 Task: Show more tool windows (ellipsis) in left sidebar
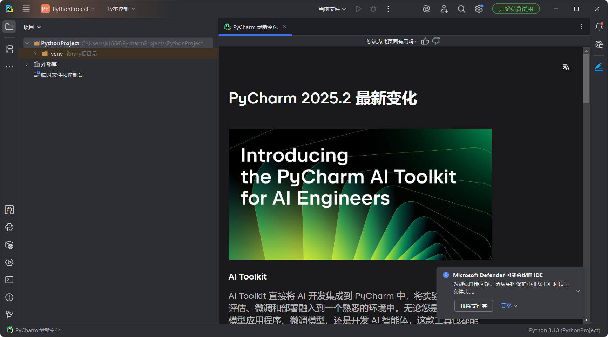point(9,67)
